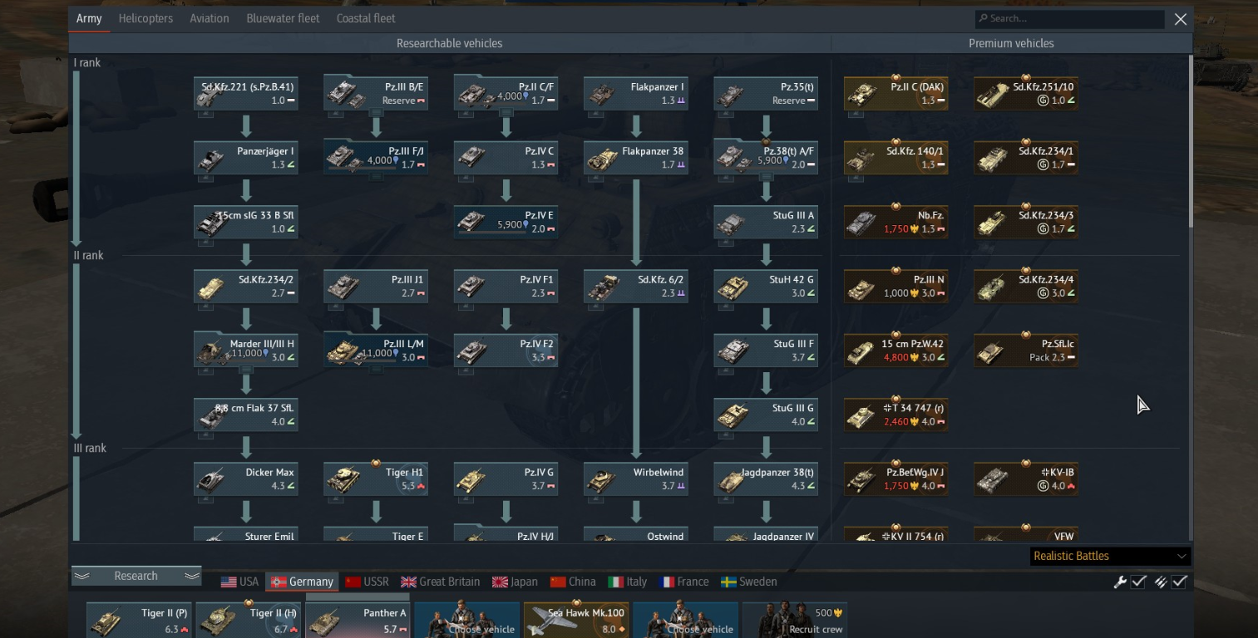
Task: Select the USSR nation tab
Action: tap(368, 582)
